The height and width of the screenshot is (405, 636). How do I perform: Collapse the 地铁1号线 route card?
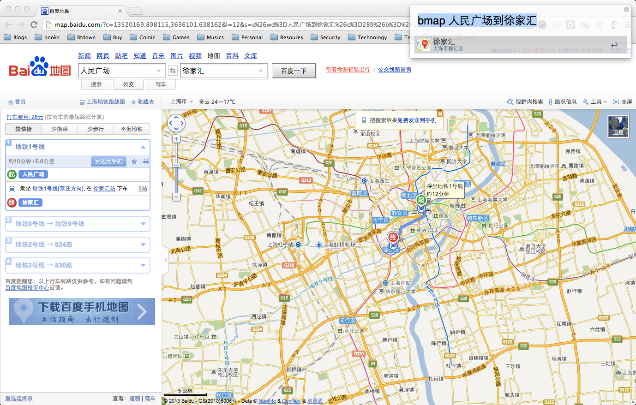tap(143, 147)
